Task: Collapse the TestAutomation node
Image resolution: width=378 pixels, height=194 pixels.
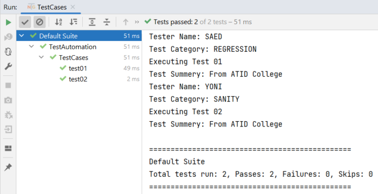Action: pyautogui.click(x=31, y=46)
